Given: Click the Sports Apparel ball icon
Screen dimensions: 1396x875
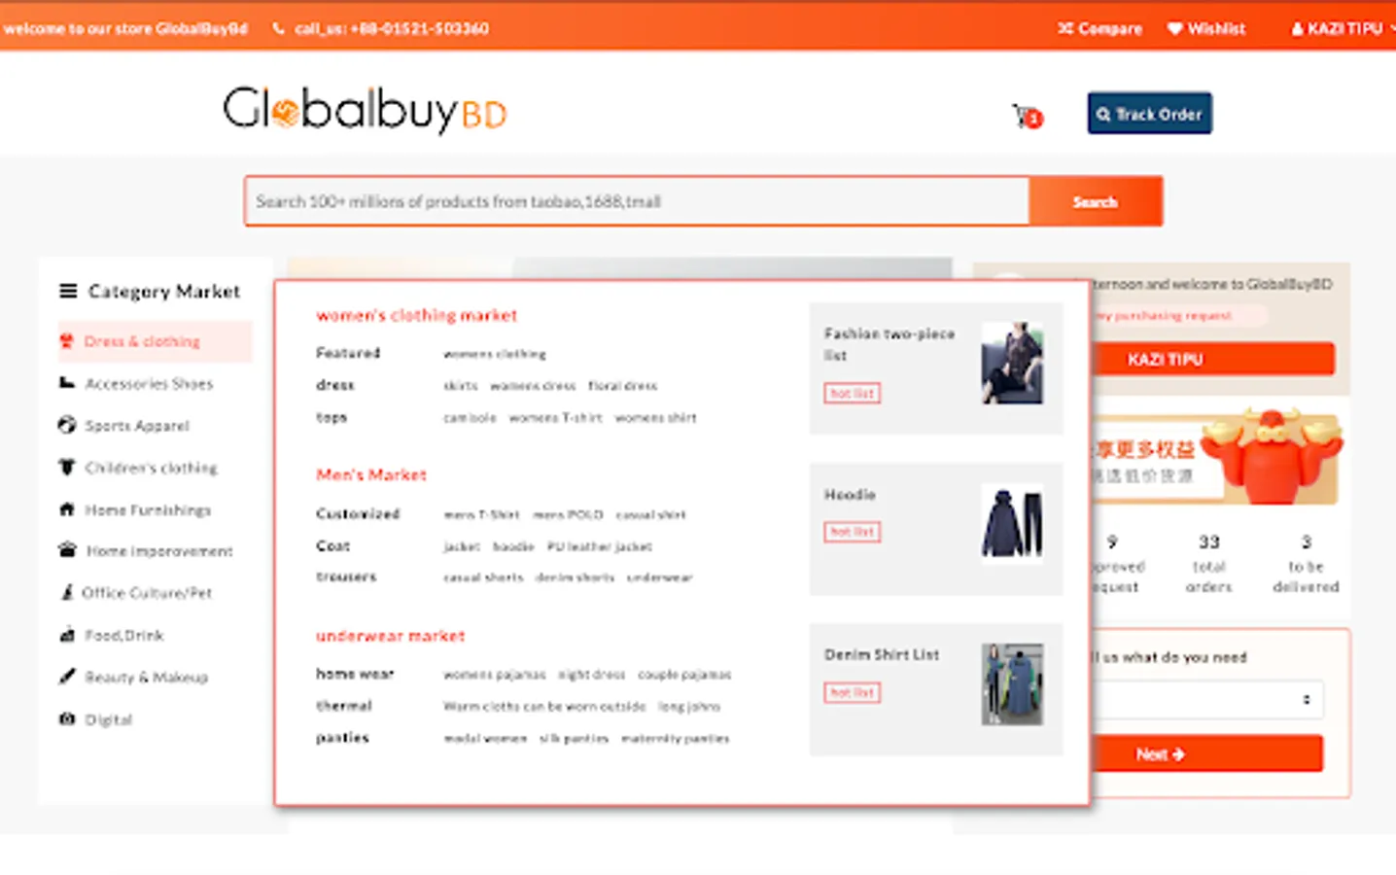Looking at the screenshot, I should coord(66,425).
